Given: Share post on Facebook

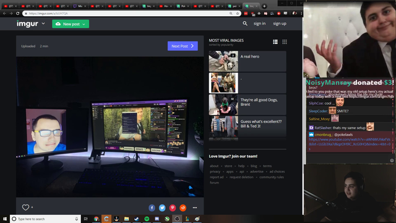Looking at the screenshot, I should coord(152,208).
